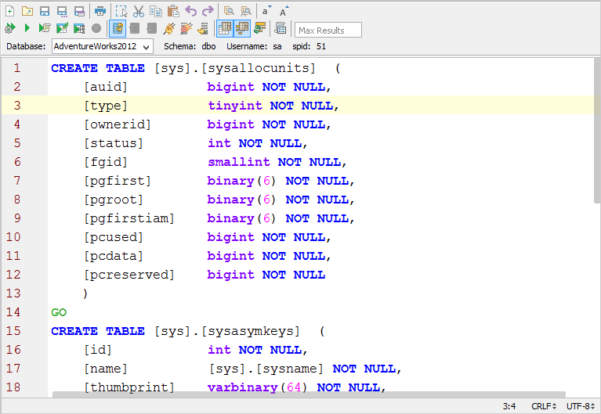
Task: Connect to the database
Action: point(168,28)
